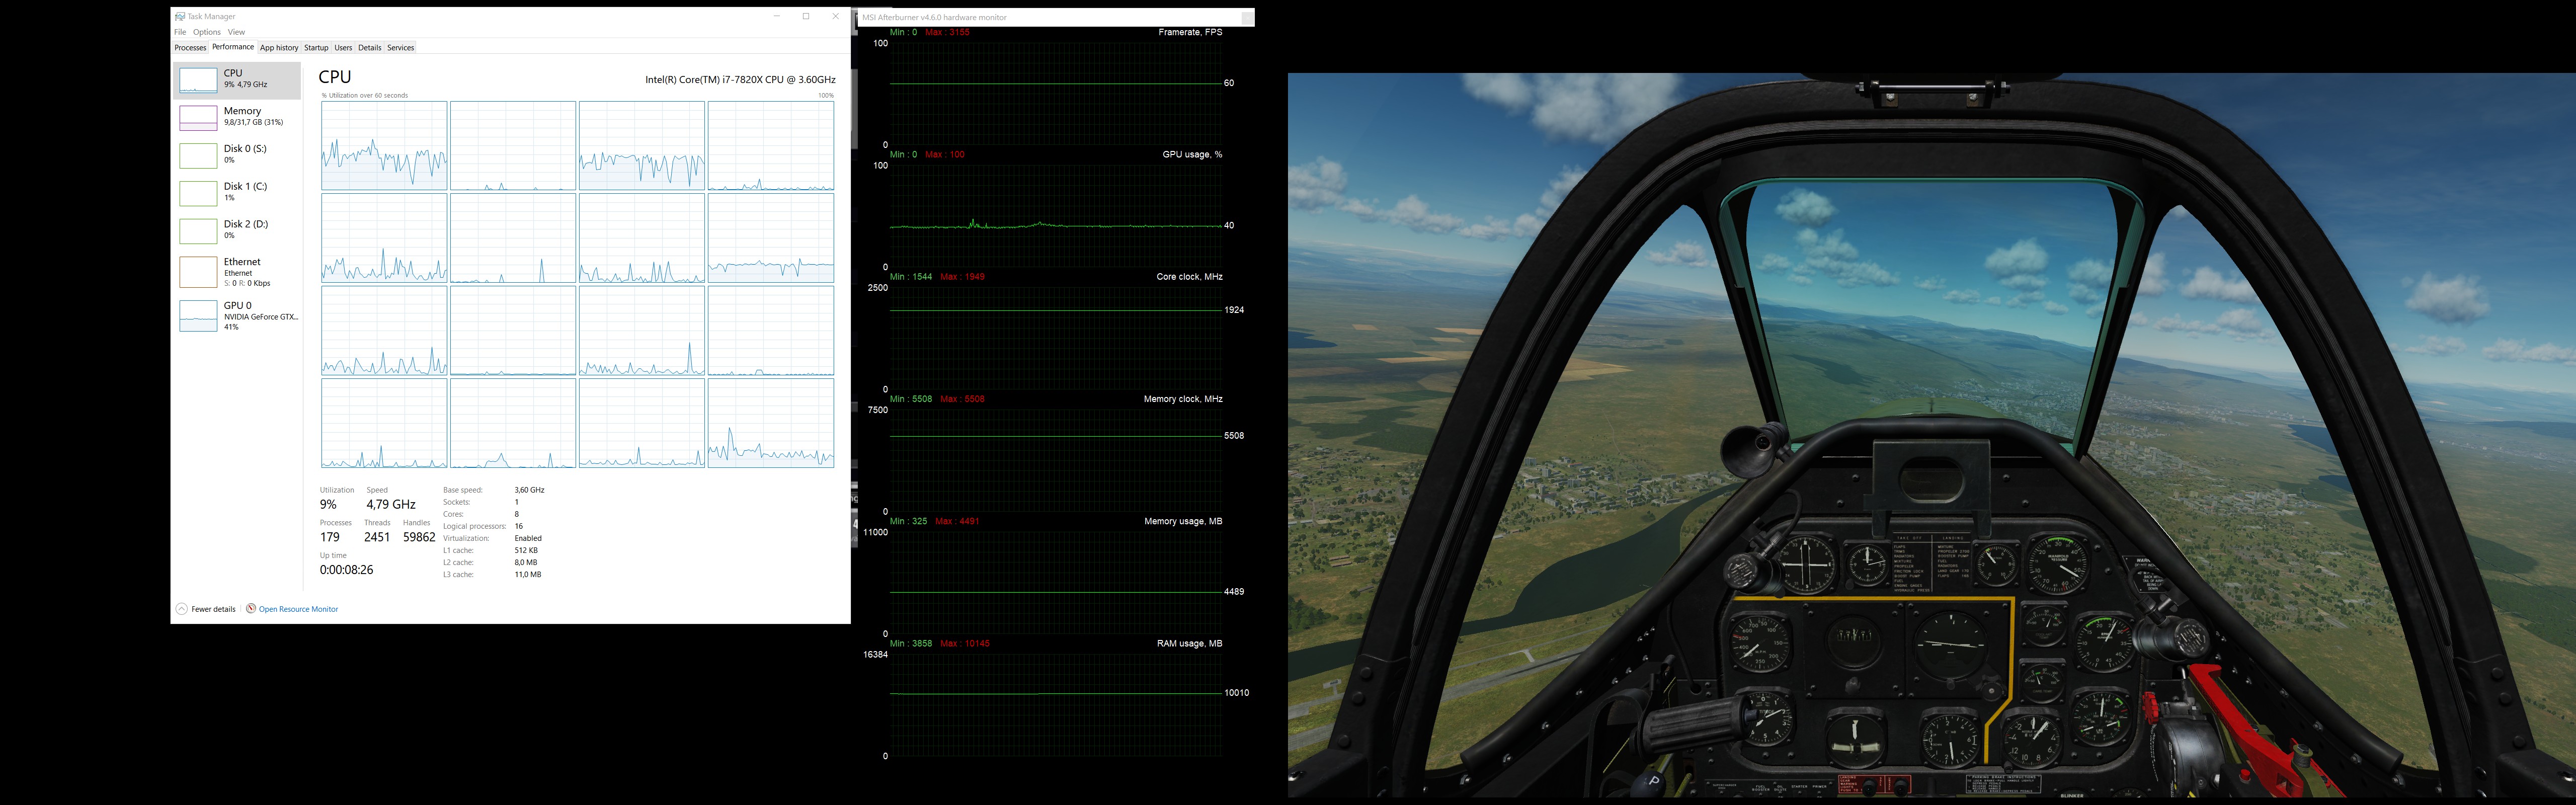This screenshot has height=805, width=2576.
Task: Open the Options menu in Task Manager
Action: pyautogui.click(x=207, y=32)
